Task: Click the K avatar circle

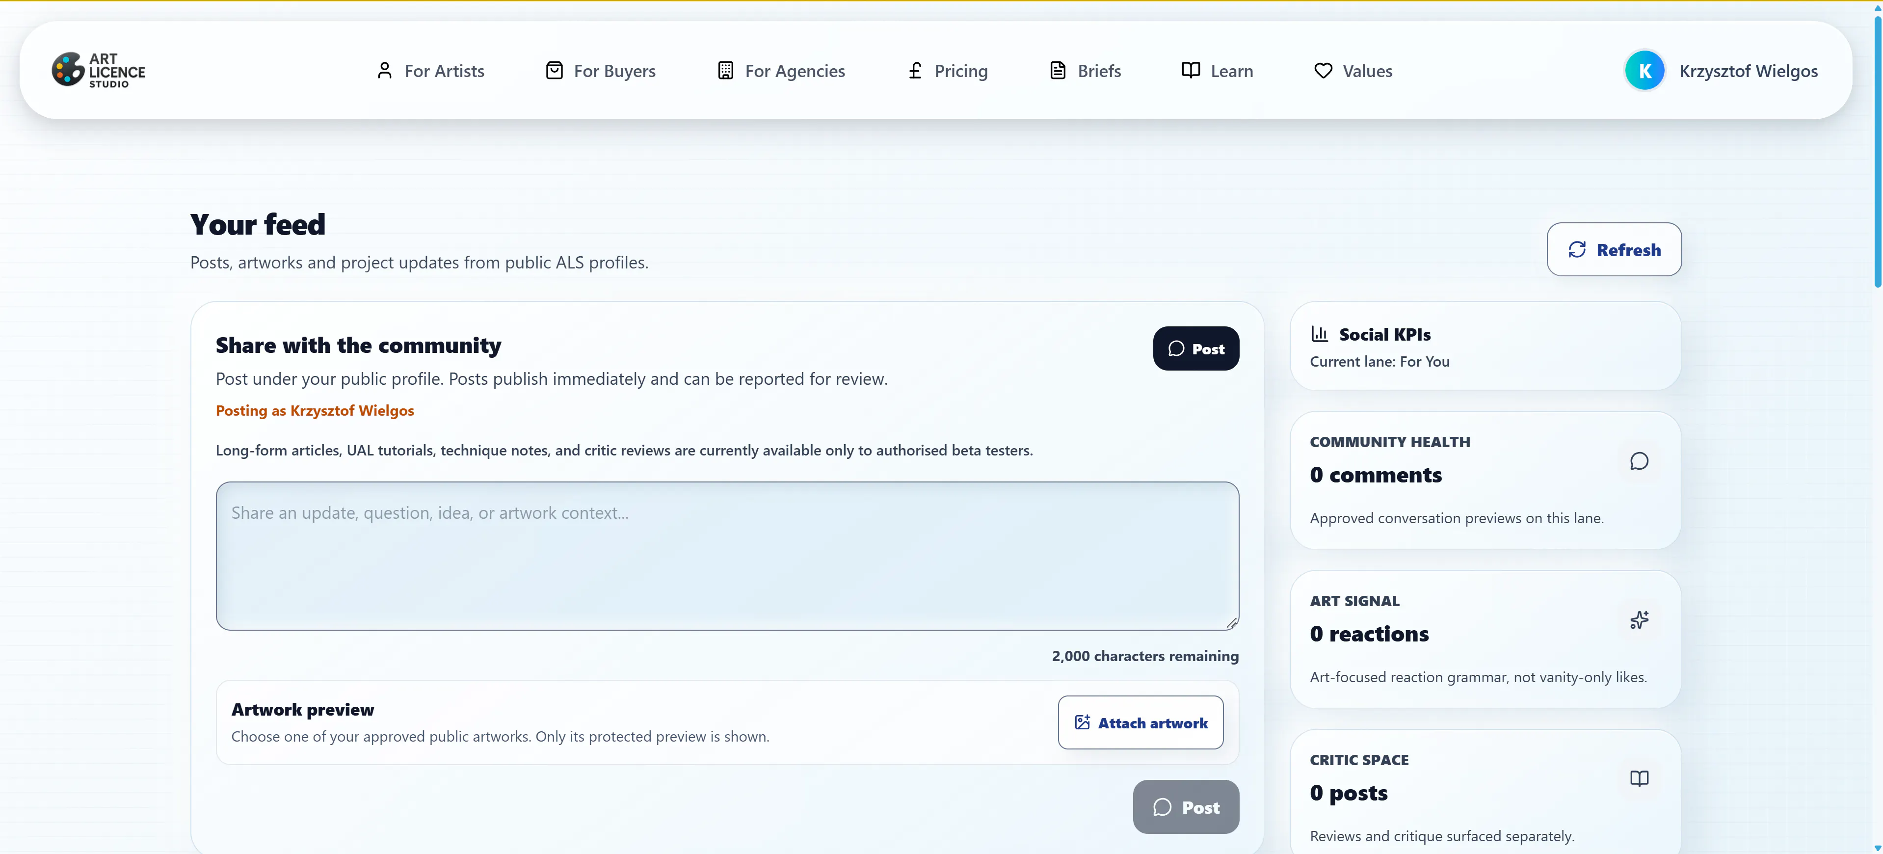Action: coord(1644,70)
